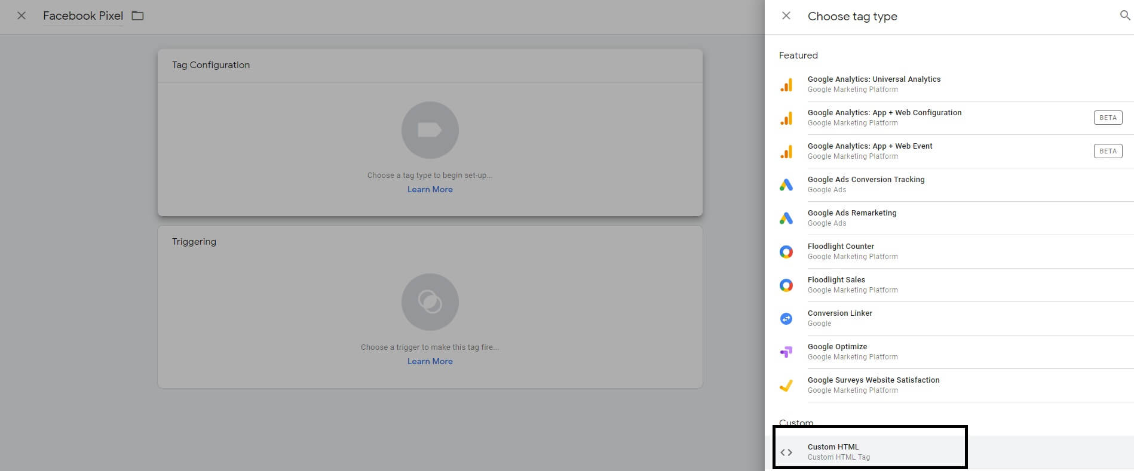Click the Google Surveys checkmark icon
Image resolution: width=1134 pixels, height=471 pixels.
(786, 386)
